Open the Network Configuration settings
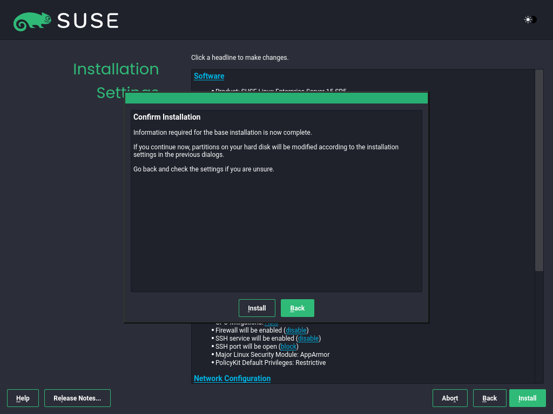 click(x=232, y=378)
